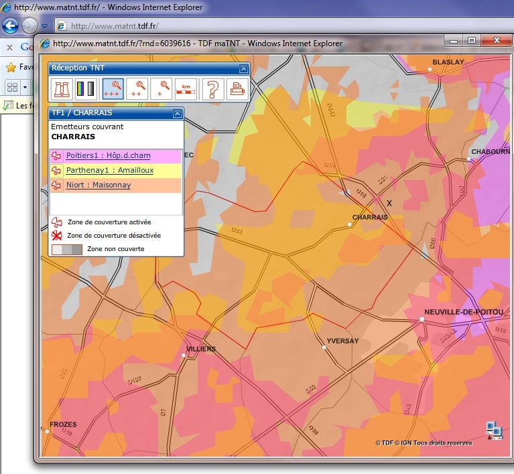Click the VILLIERS town marker on map
The width and height of the screenshot is (514, 474).
pyautogui.click(x=184, y=355)
